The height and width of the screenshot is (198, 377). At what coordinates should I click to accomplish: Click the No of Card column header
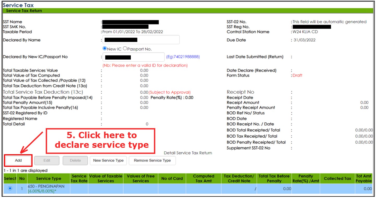point(172,178)
